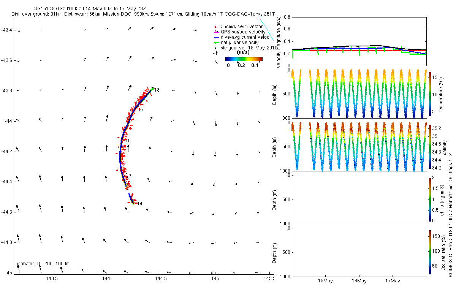Click the salinity colorbar
456x285 pixels.
coord(430,146)
